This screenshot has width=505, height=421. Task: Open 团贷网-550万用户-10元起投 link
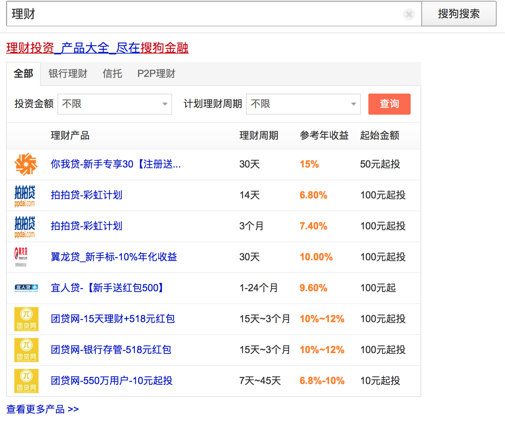tap(112, 381)
